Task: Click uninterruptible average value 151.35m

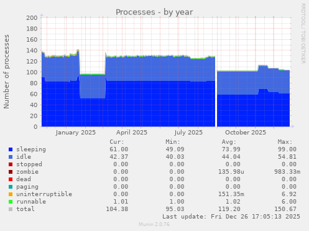Action: coord(231,194)
